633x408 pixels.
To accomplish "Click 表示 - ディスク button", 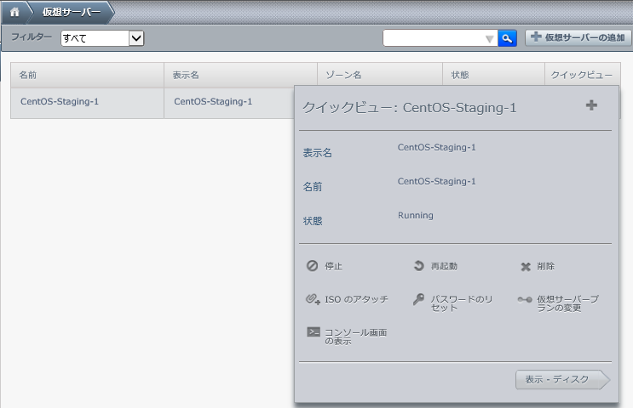I will [x=560, y=379].
